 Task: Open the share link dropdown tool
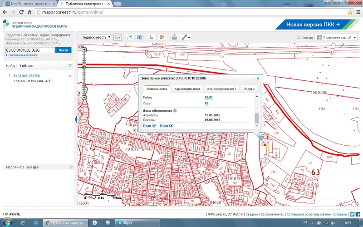tap(186, 37)
